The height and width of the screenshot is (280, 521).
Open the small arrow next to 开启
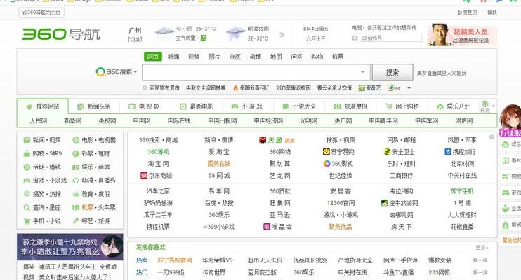point(494,106)
